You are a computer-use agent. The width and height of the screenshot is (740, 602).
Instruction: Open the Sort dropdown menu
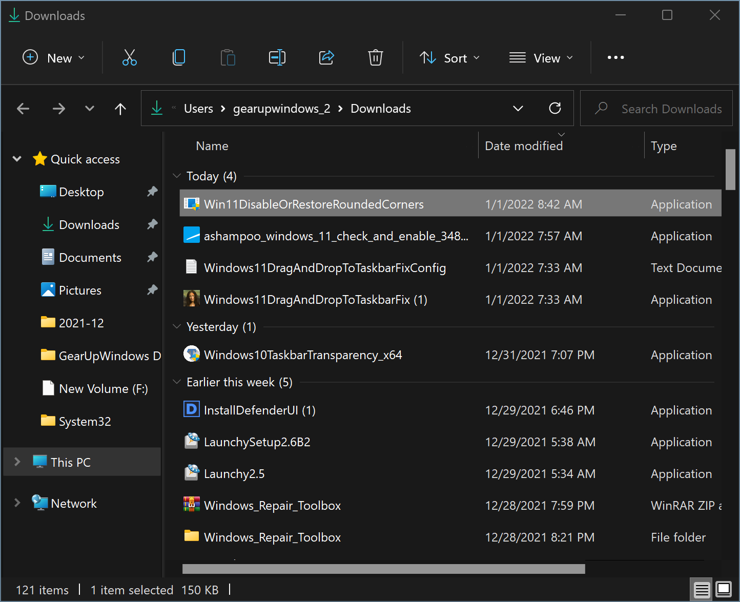[450, 58]
